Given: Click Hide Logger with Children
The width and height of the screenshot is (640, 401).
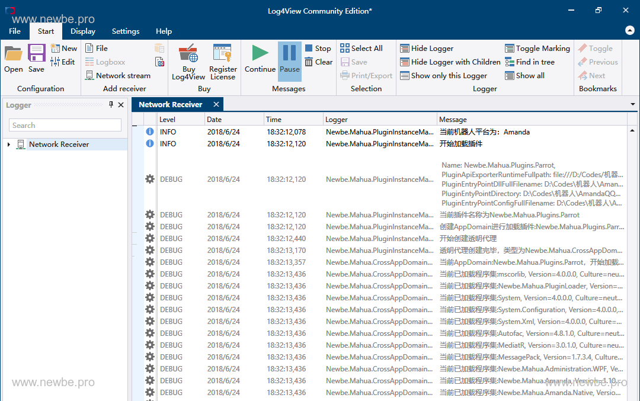Looking at the screenshot, I should click(450, 62).
